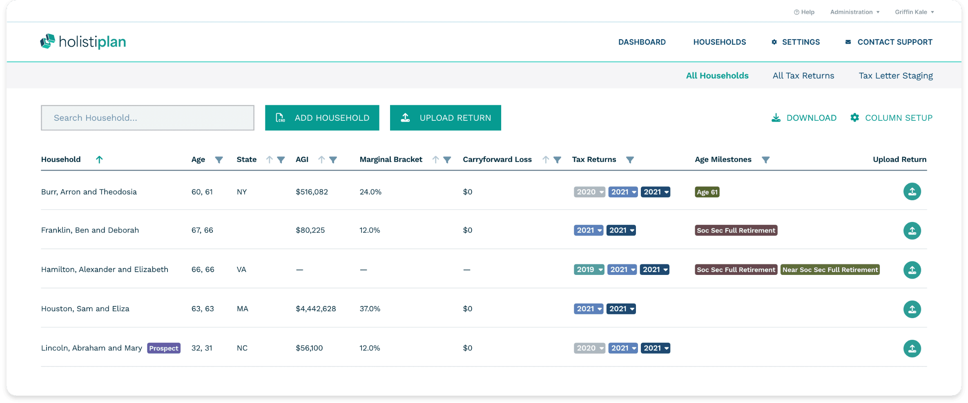Open the Tax Letter Staging tab

click(895, 75)
